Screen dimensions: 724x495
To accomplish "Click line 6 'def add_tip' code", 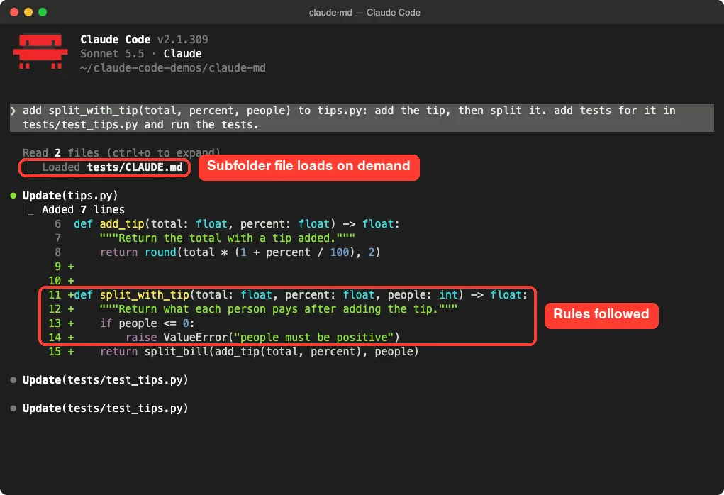I will click(236, 224).
